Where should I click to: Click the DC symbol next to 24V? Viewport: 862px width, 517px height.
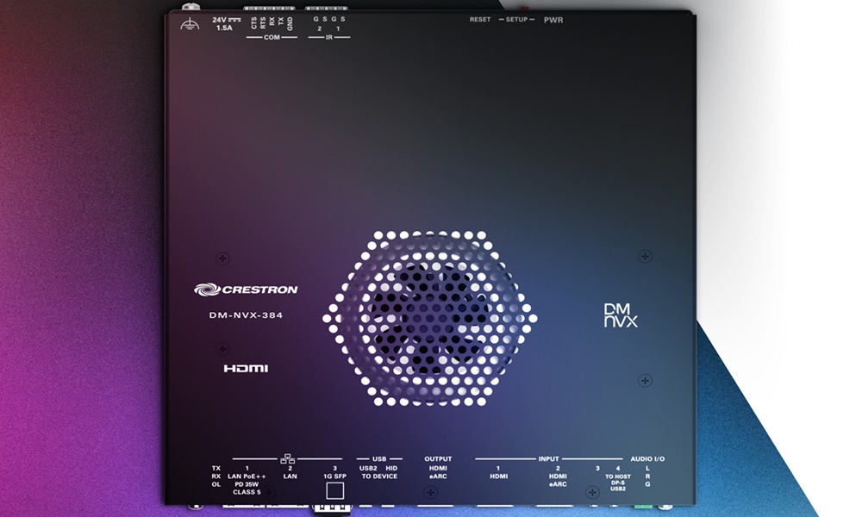tap(234, 19)
